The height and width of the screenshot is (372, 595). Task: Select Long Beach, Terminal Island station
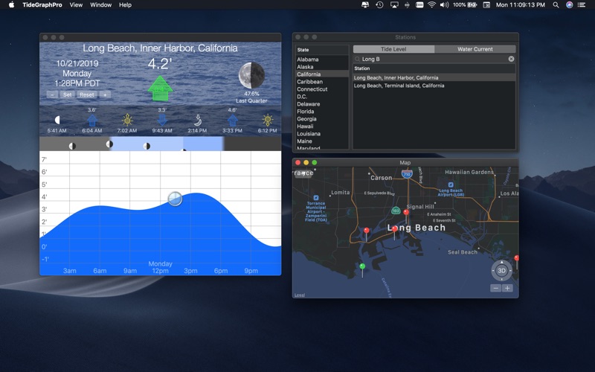[434, 86]
